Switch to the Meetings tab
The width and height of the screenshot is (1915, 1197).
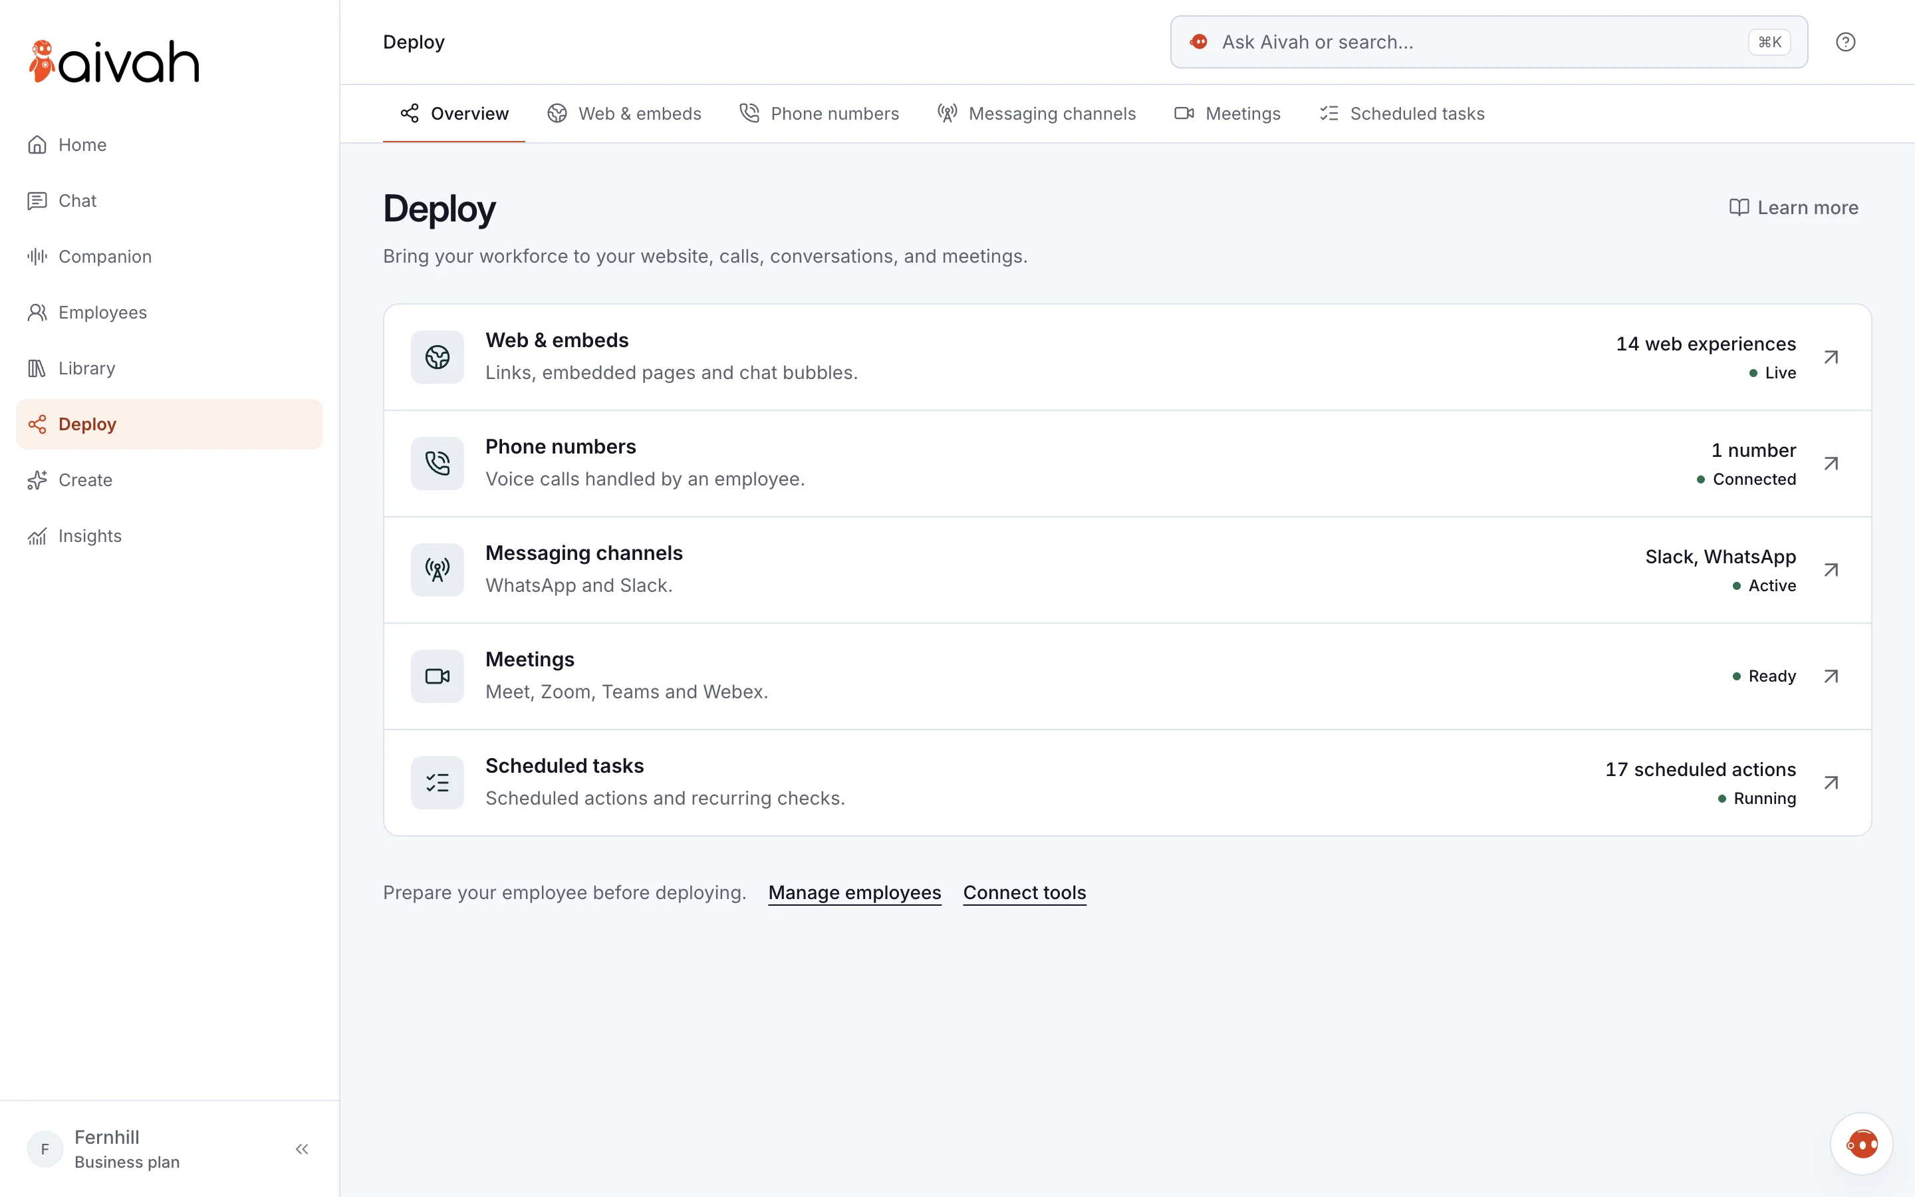[x=1227, y=114]
